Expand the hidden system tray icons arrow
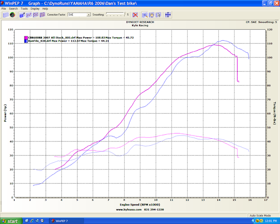Viewport: 280px width, 224px height. tap(253, 221)
